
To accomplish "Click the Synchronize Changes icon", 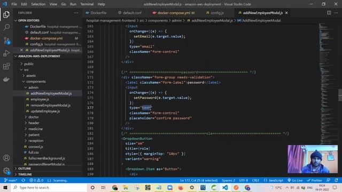I will (x=23, y=180).
